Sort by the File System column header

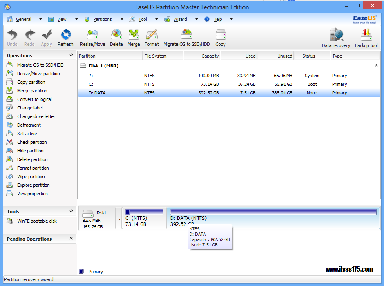coord(163,56)
